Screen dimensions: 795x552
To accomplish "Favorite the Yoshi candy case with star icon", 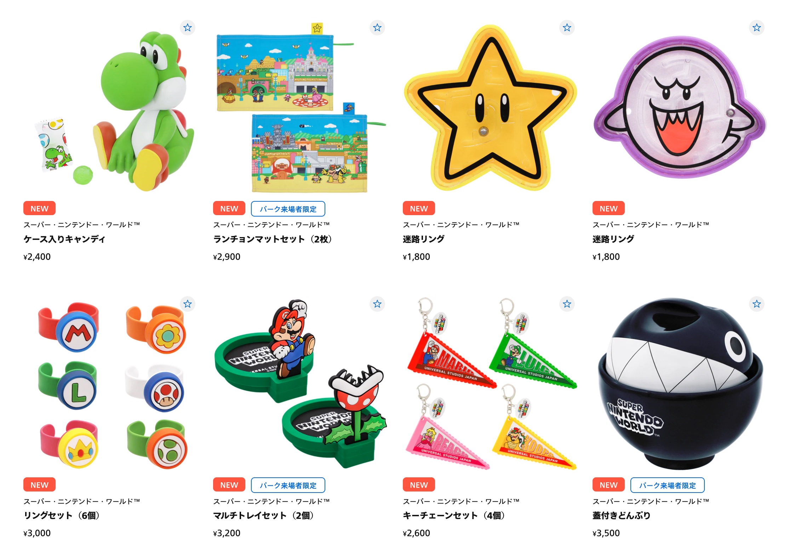I will click(188, 28).
